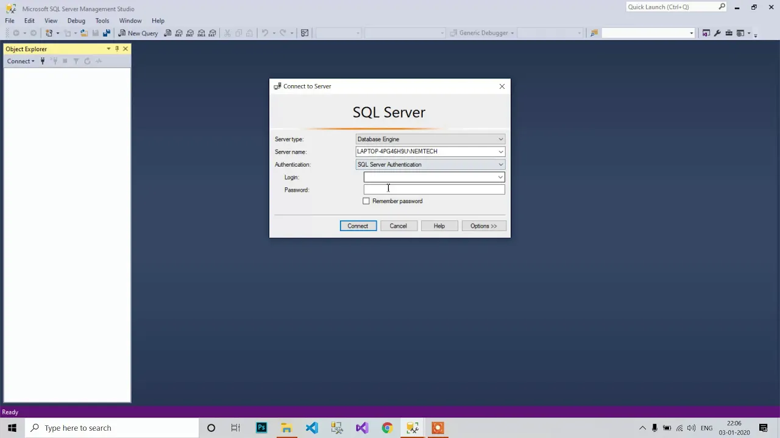Click the Properties wrench icon
This screenshot has width=780, height=438.
click(717, 33)
